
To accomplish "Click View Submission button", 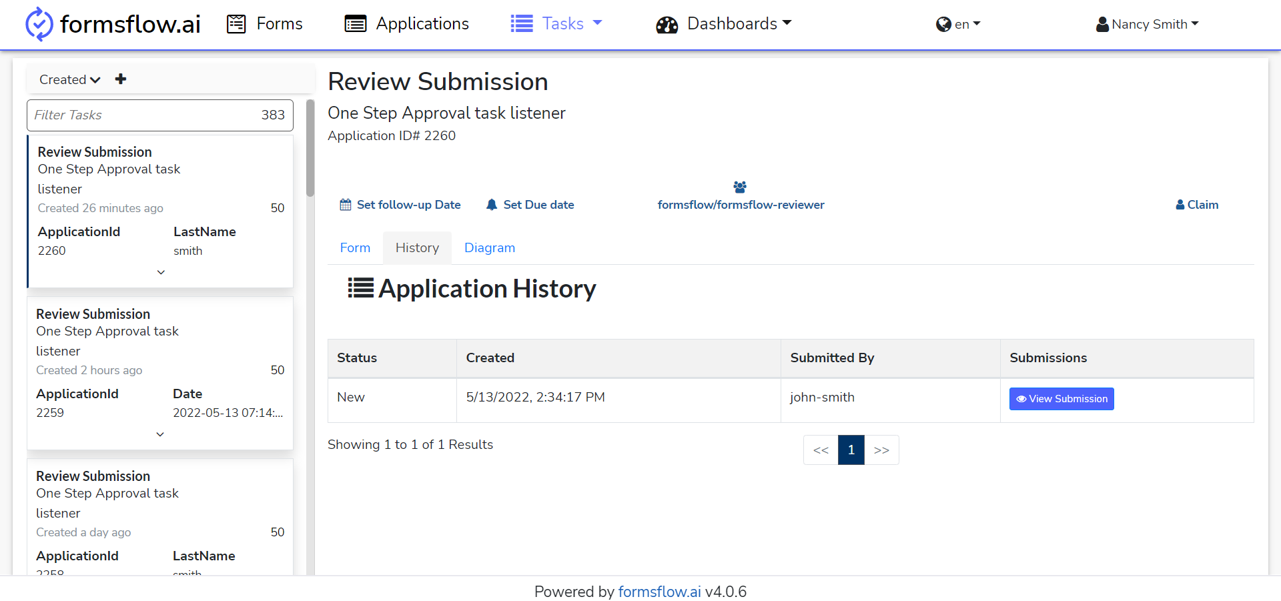I will (x=1061, y=399).
